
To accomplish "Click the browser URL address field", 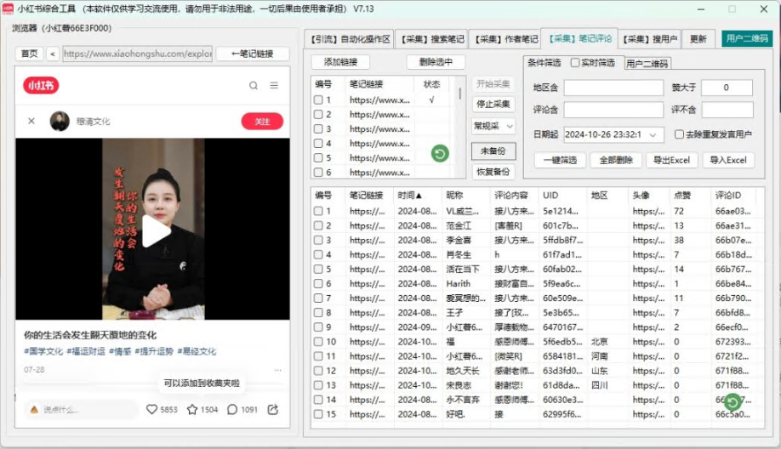I will [x=138, y=54].
